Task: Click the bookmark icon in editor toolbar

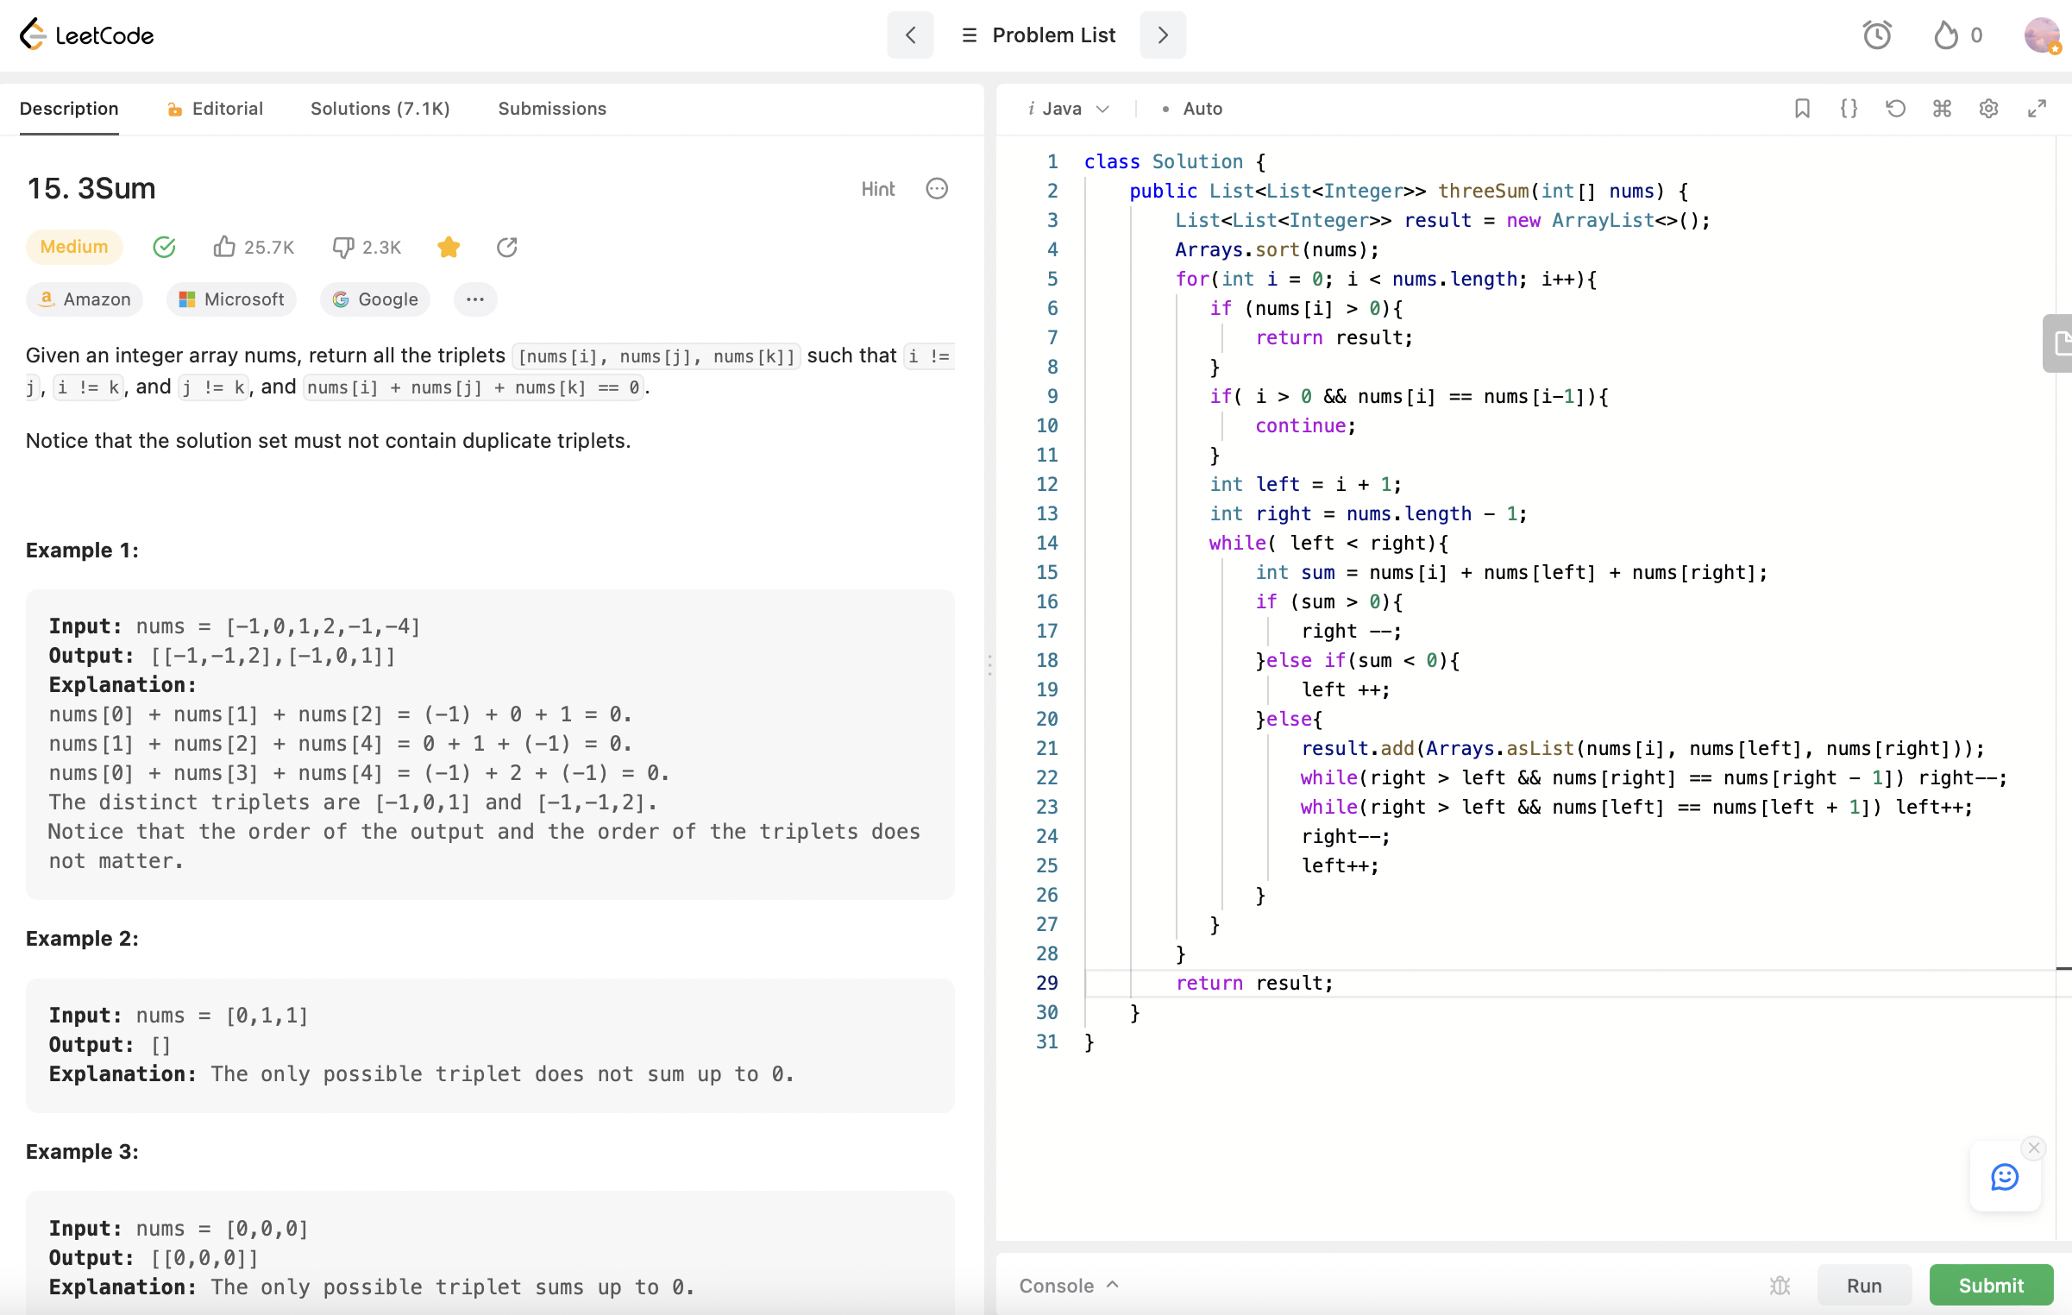Action: coord(1802,109)
